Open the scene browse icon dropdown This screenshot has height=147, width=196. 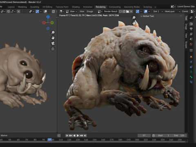(x=173, y=7)
